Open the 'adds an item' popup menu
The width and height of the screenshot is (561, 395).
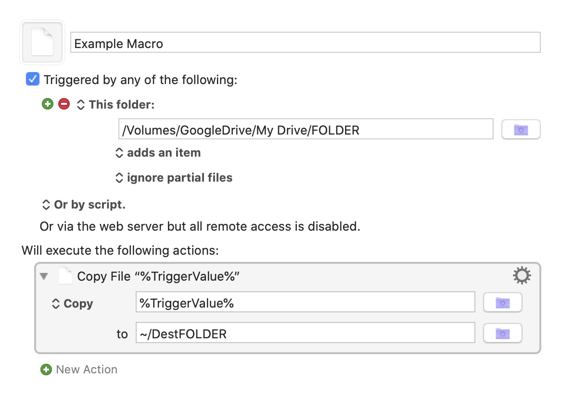point(158,153)
